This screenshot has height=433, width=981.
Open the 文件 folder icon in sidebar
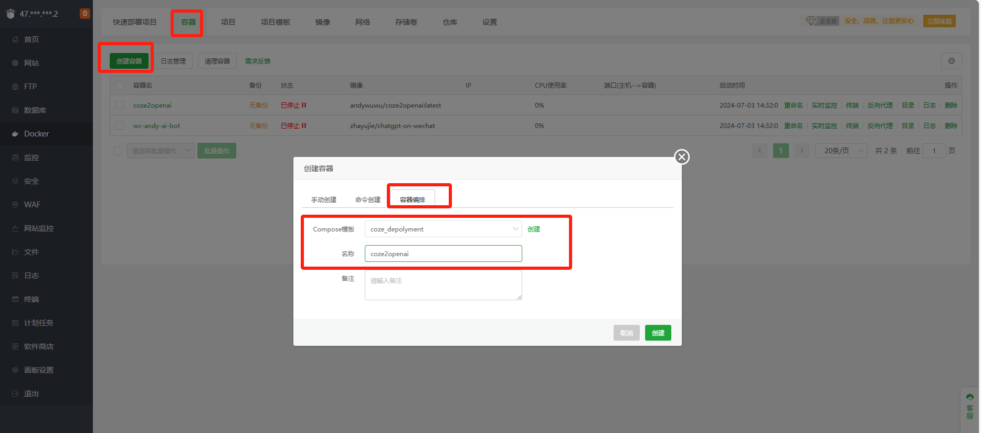15,252
